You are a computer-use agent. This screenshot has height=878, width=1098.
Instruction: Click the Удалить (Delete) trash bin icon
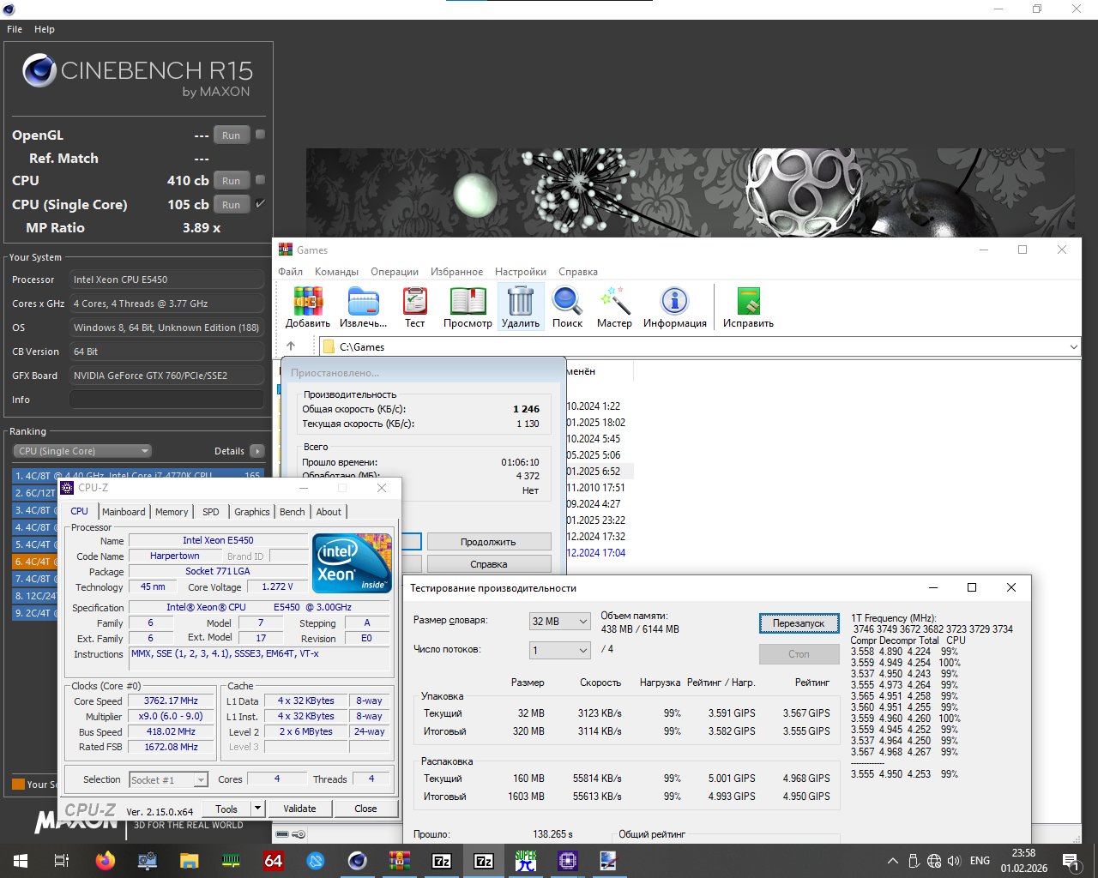point(521,307)
